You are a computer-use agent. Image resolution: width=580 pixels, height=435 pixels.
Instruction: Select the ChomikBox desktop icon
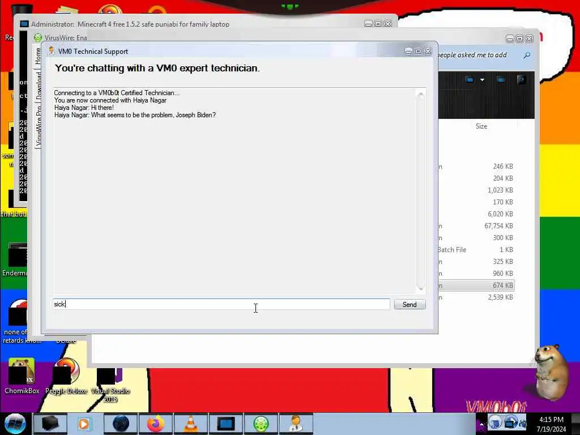point(22,376)
